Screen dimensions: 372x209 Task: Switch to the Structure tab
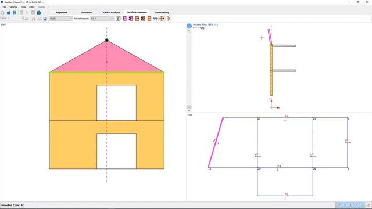87,12
